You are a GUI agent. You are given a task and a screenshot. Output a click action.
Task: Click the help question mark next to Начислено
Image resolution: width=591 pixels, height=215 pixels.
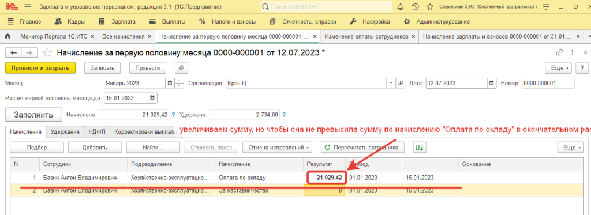(x=174, y=115)
